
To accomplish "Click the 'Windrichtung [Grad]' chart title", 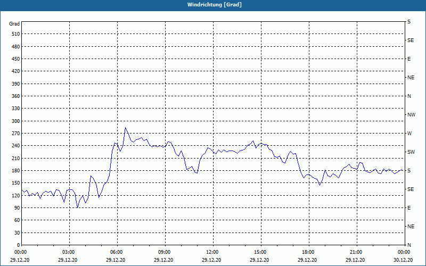I will click(x=215, y=5).
